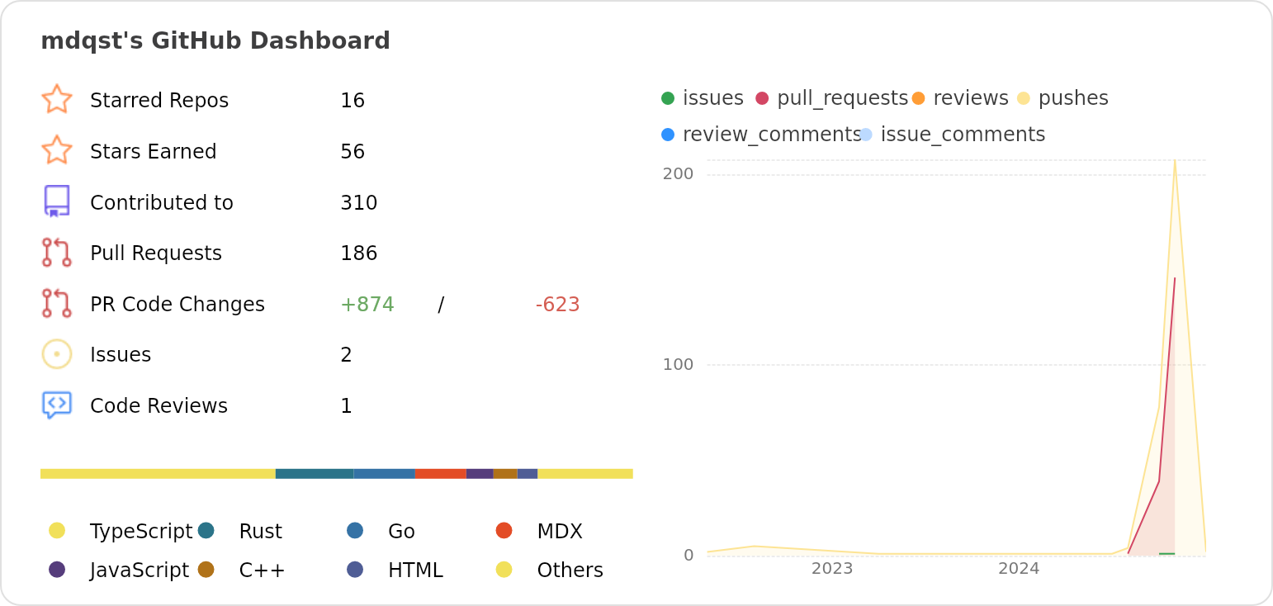
Task: Toggle the reviews legend entry
Action: pyautogui.click(x=961, y=98)
